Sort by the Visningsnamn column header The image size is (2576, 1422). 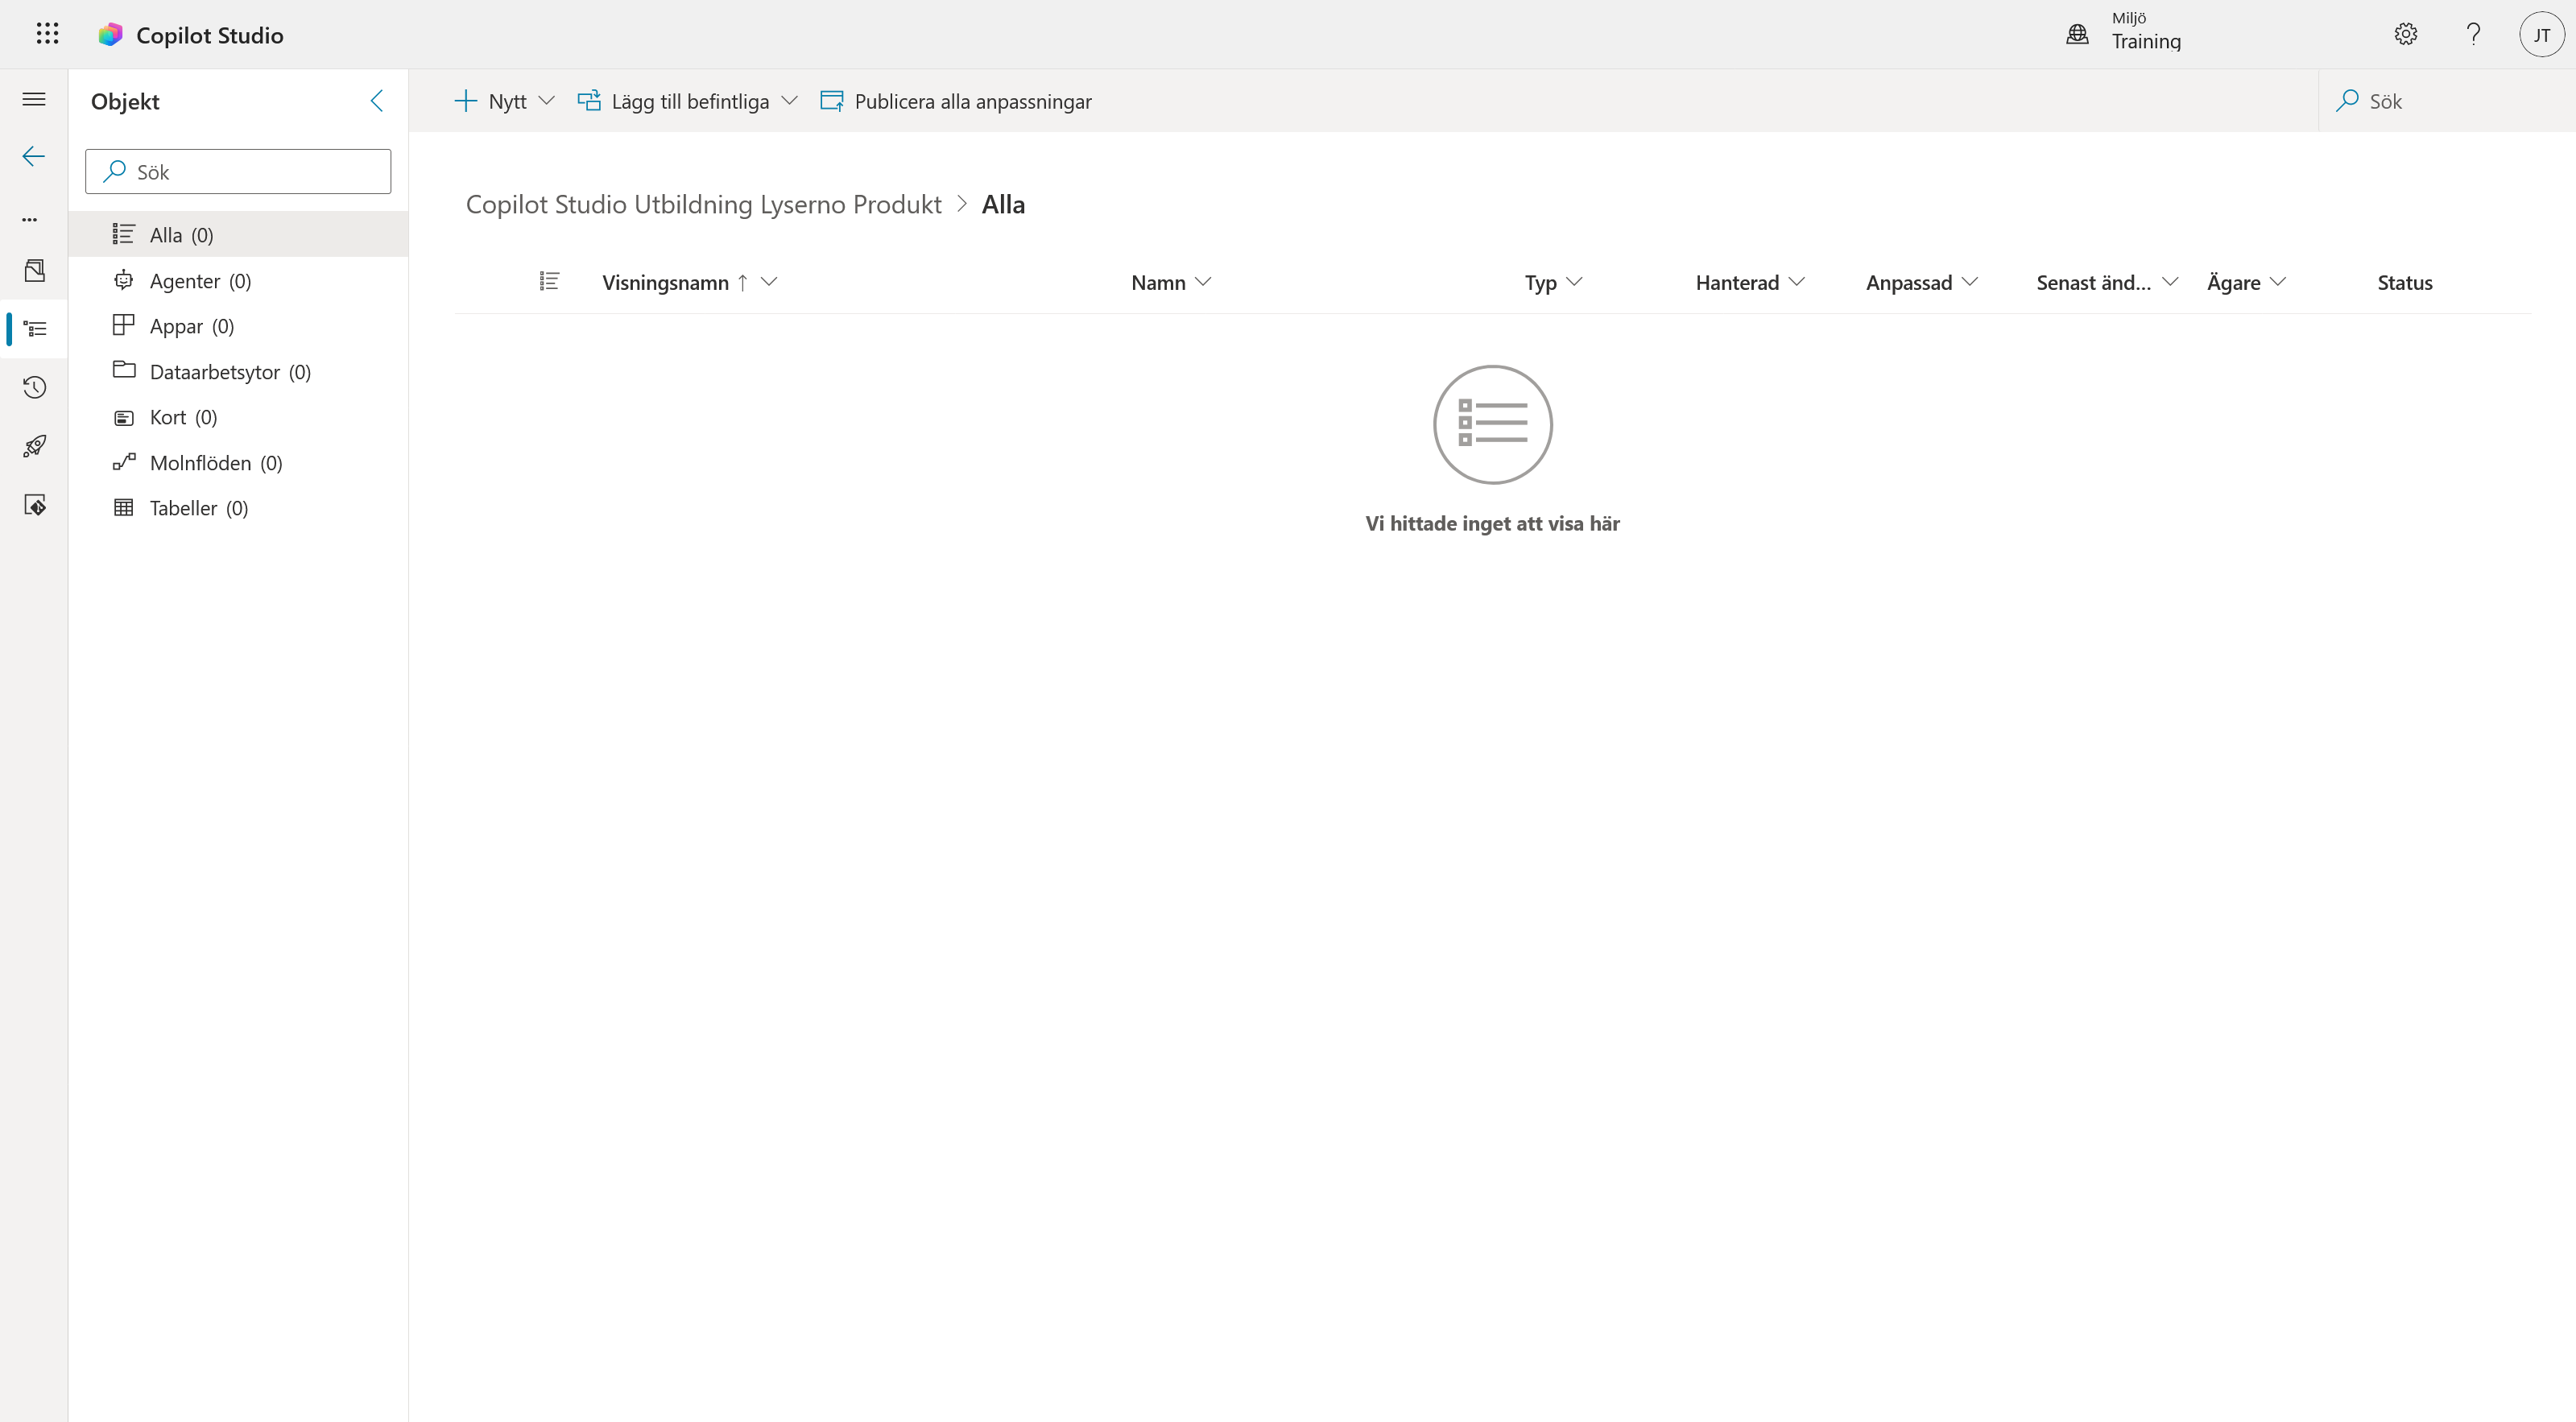(665, 283)
